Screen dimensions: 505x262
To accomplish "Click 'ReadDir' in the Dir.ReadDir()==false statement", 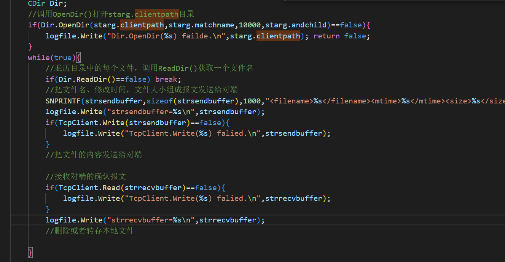I will pyautogui.click(x=91, y=79).
